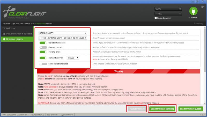Open the COM5 serial port dropdown

(168, 9)
